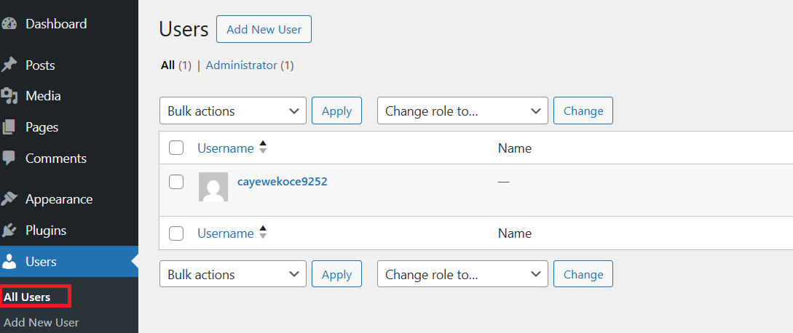
Task: Click sort arrows beside top Username header
Action: [262, 148]
